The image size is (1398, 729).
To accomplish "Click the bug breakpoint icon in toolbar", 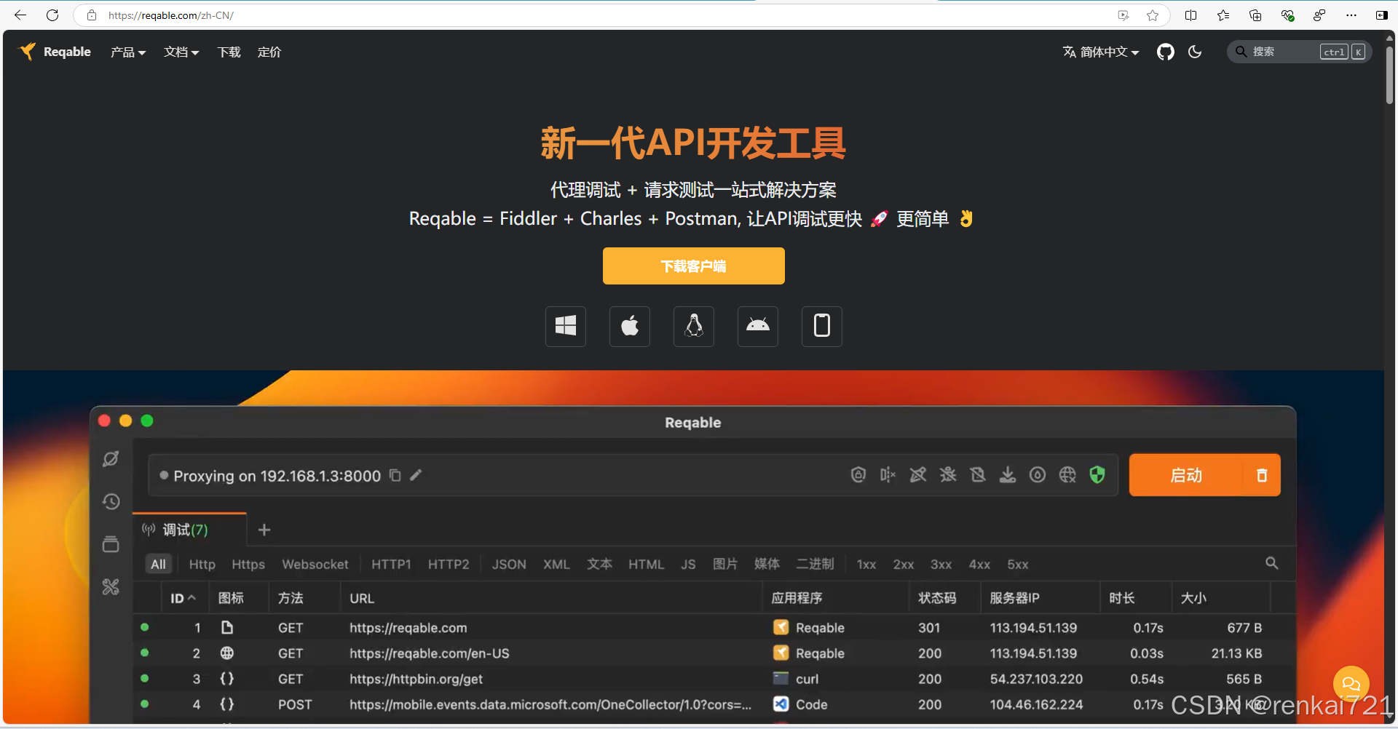I will 948,475.
